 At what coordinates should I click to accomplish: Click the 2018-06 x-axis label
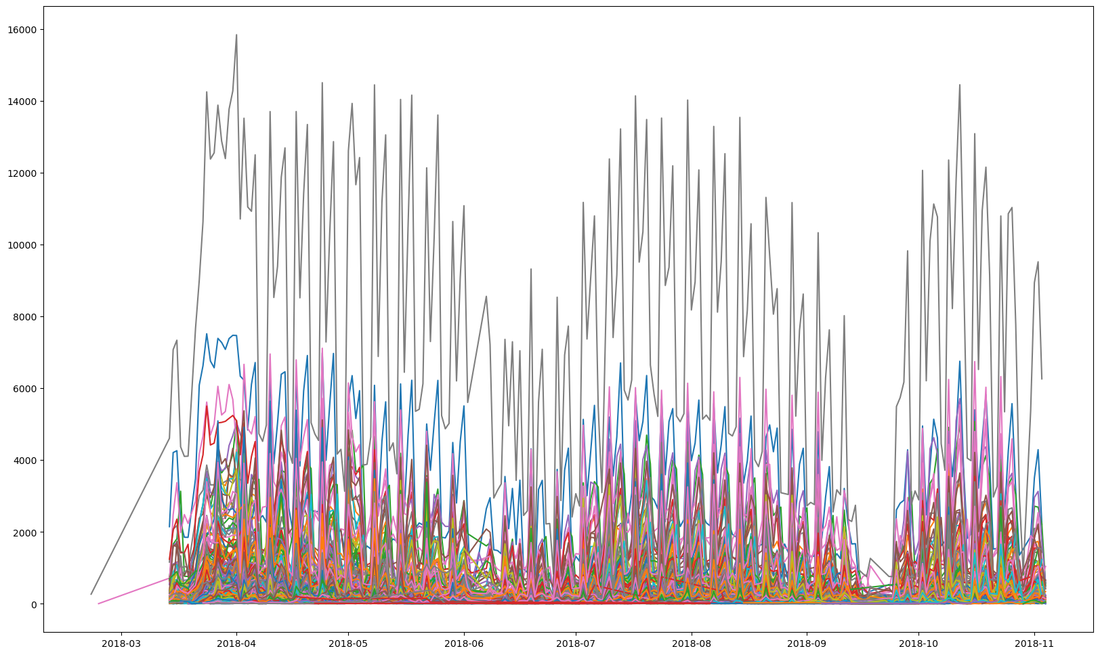pyautogui.click(x=464, y=643)
